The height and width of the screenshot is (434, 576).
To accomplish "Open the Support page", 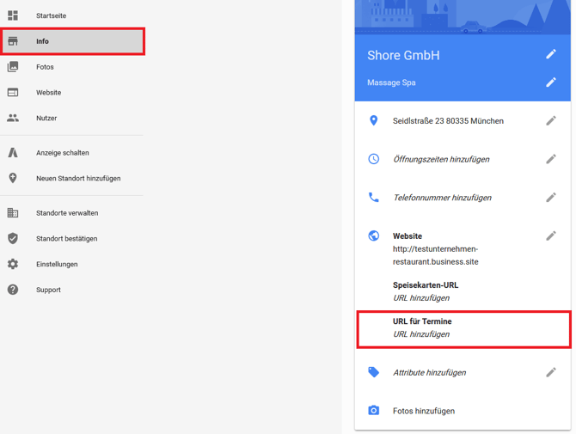I will pyautogui.click(x=48, y=290).
